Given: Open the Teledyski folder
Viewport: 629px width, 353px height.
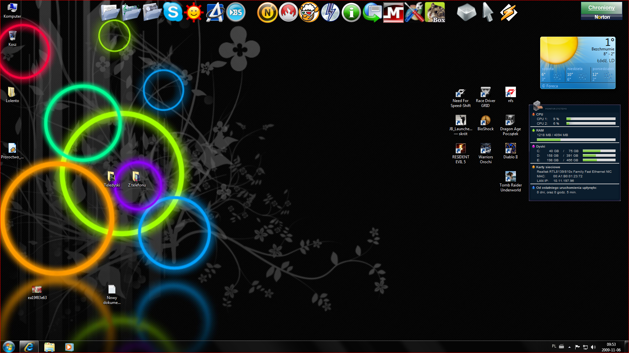Looking at the screenshot, I should (x=112, y=179).
